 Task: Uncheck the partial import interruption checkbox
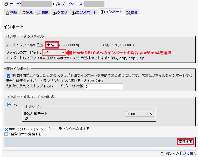9,76
